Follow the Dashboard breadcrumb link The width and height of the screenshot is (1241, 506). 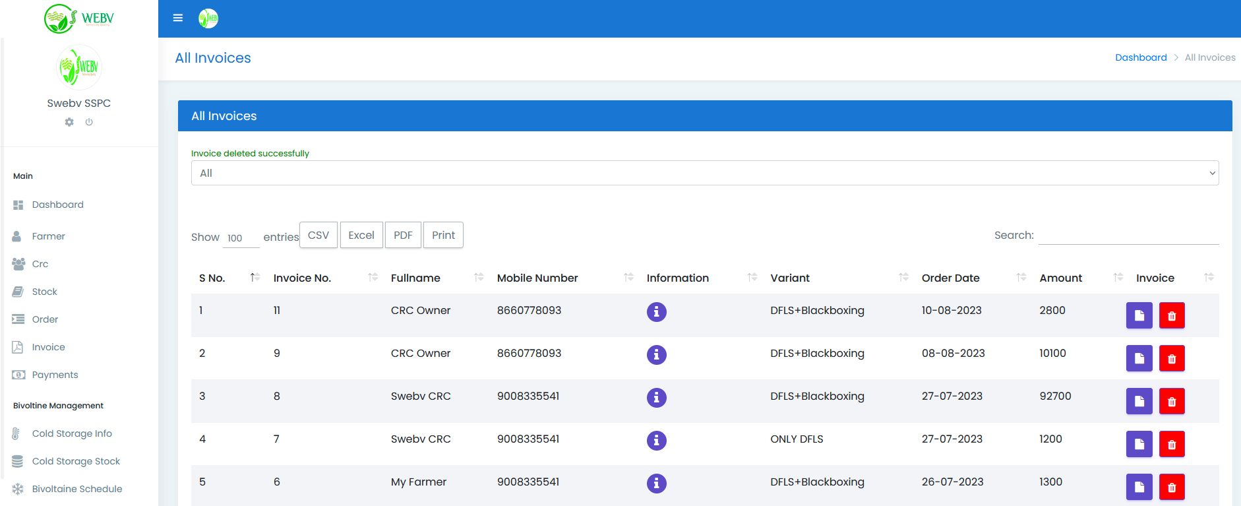tap(1140, 57)
